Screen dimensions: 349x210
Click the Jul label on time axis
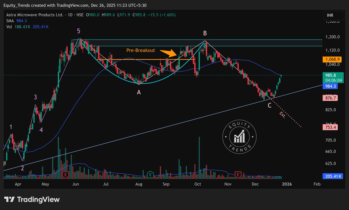(x=106, y=184)
